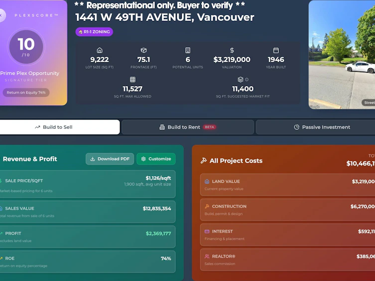Viewport: 375px width, 281px height.
Task: Click the Return on Equity 74% pill
Action: tap(26, 93)
